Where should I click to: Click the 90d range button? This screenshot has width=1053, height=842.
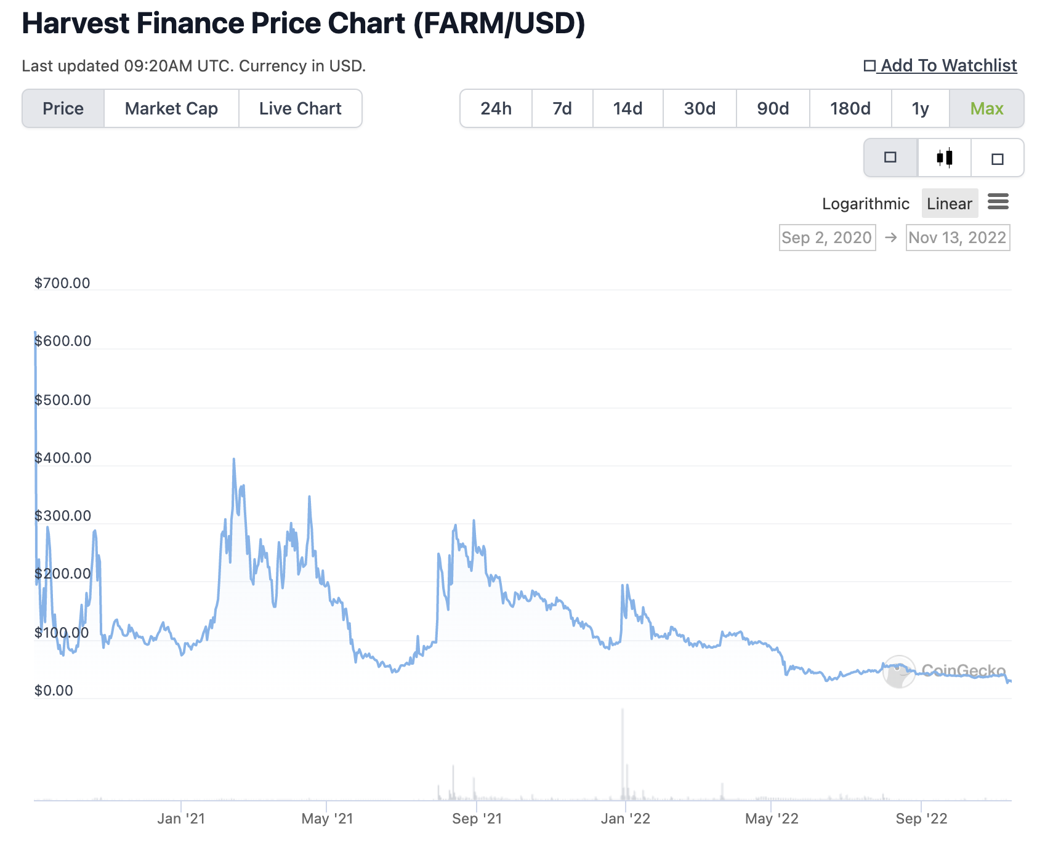(x=773, y=108)
